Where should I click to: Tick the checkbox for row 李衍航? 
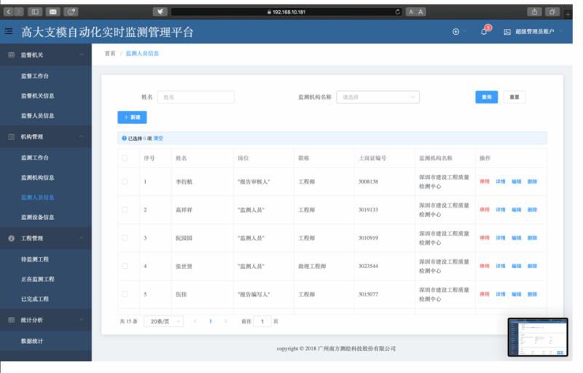pos(125,181)
